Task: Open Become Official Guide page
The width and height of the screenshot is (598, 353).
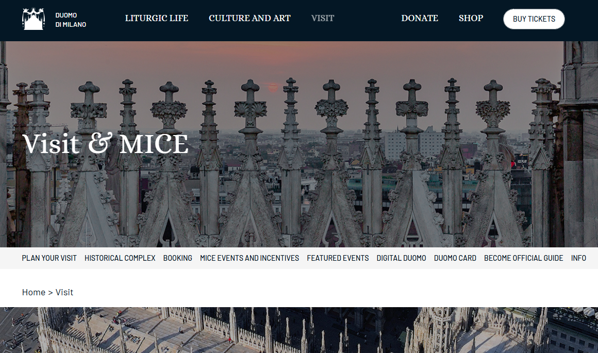Action: tap(523, 258)
